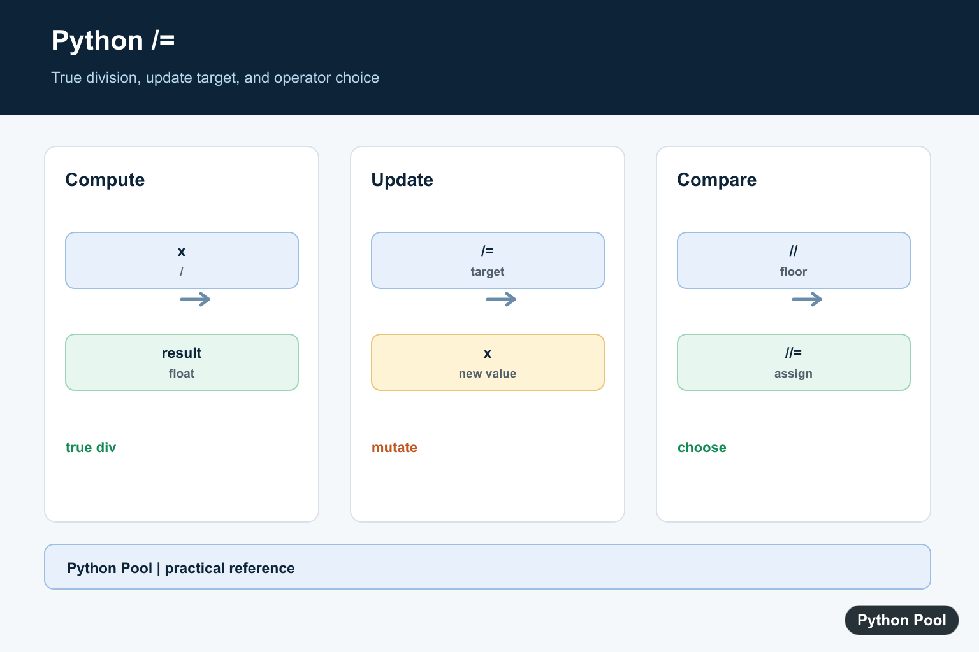Click the '/= target' box in Update
Screen dimensions: 979x652
coord(488,260)
